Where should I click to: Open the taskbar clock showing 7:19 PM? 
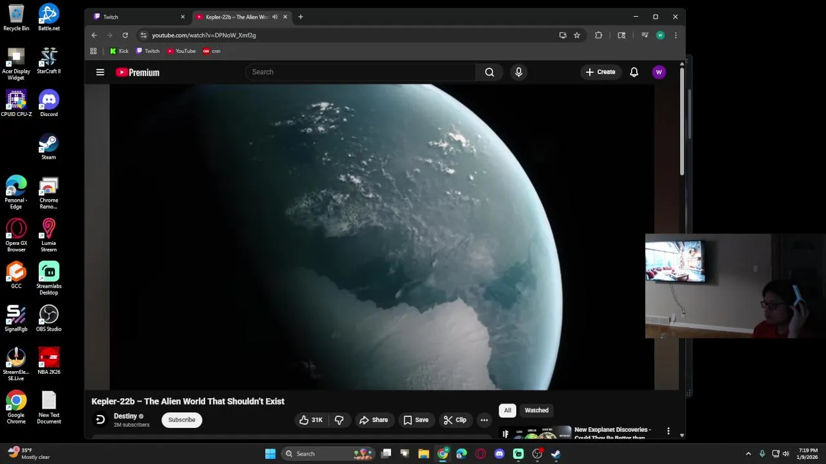click(x=808, y=454)
